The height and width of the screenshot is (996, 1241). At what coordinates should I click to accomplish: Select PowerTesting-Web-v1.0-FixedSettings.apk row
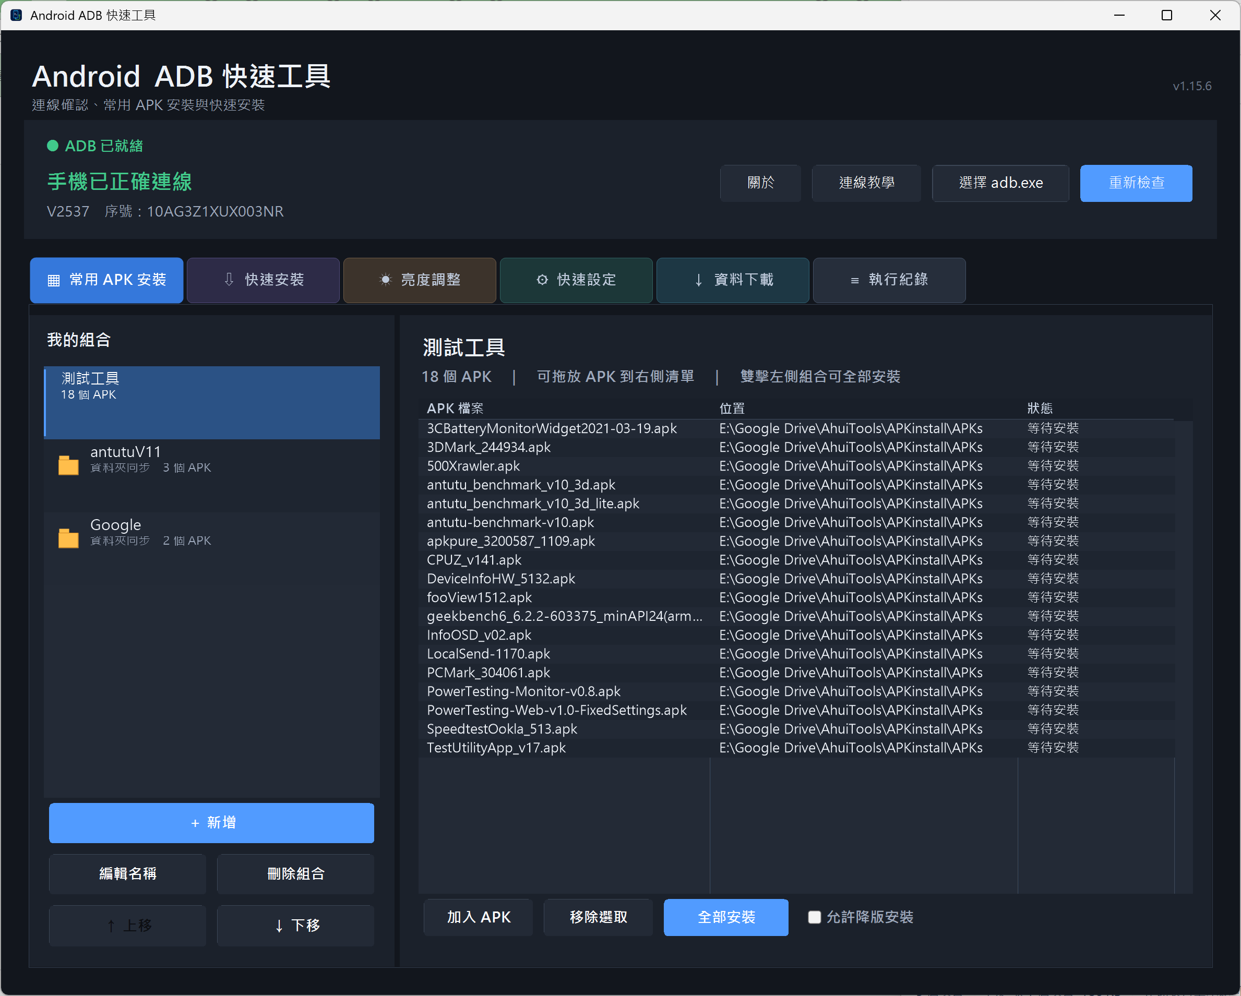tap(797, 710)
